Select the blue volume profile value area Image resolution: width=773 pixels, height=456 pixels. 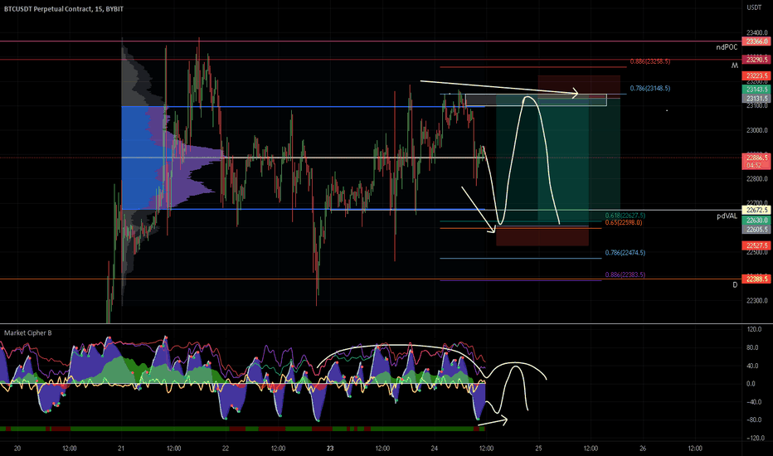[x=142, y=158]
